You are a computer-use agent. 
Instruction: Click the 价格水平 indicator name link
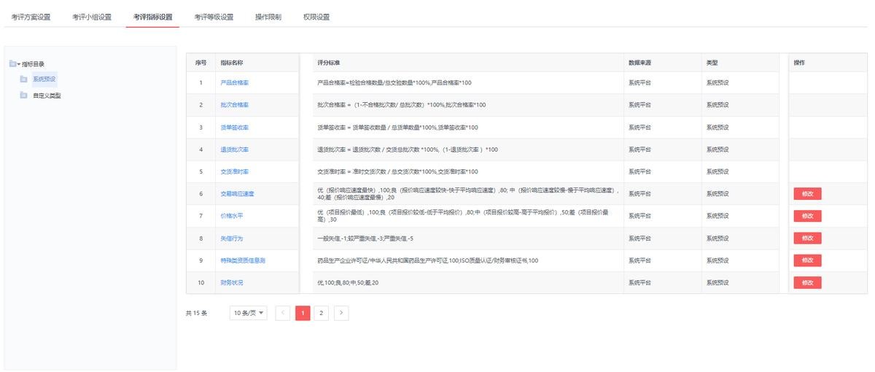230,216
